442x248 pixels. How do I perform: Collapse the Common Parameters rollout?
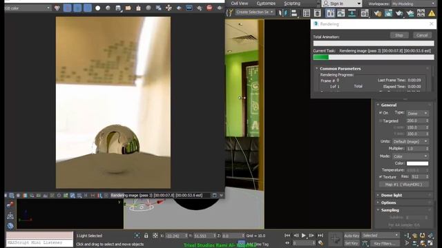[x=340, y=69]
